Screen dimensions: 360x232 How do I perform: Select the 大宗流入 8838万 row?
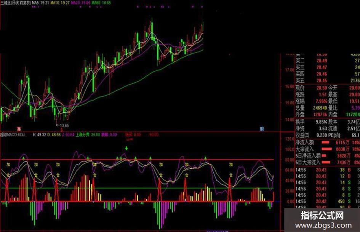[x=328, y=149]
